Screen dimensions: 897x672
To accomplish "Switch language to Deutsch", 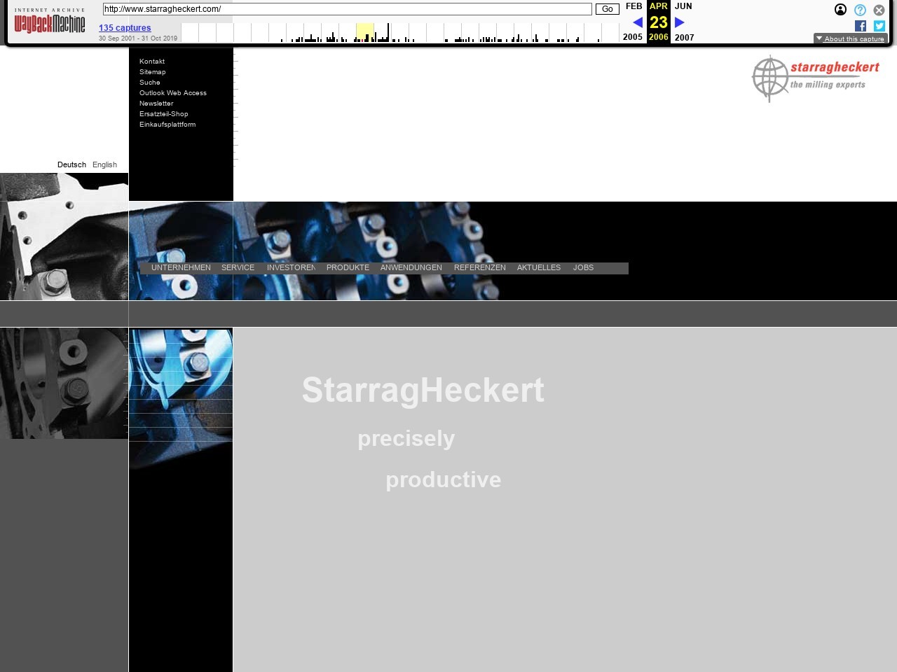I will [71, 165].
